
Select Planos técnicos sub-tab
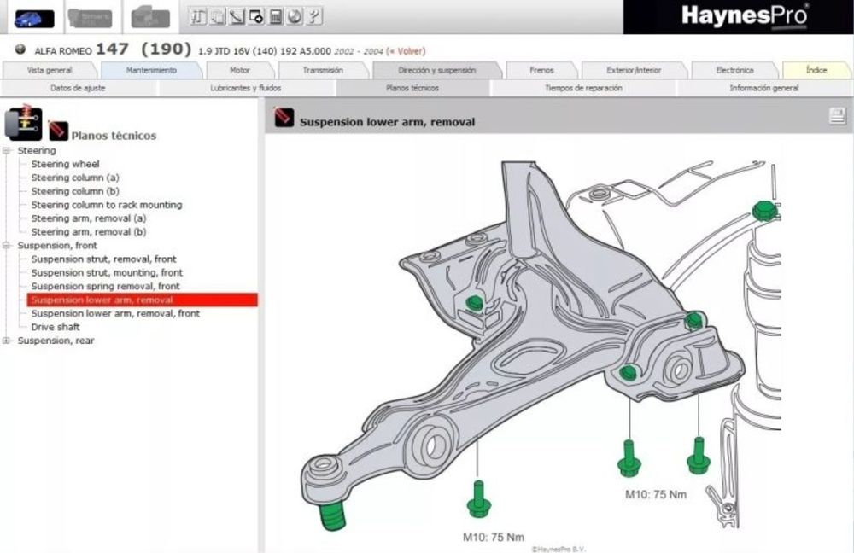(412, 88)
